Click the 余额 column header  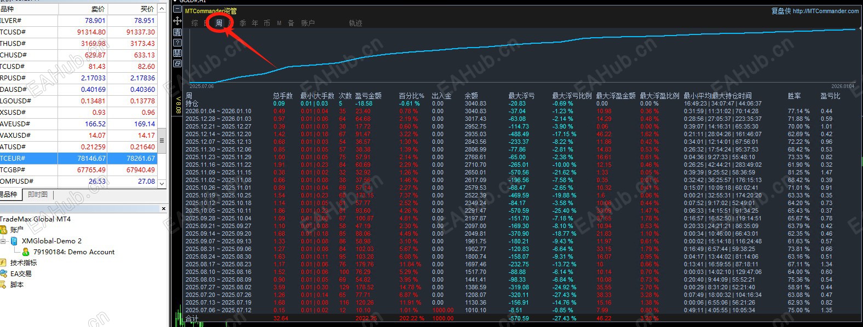(471, 96)
